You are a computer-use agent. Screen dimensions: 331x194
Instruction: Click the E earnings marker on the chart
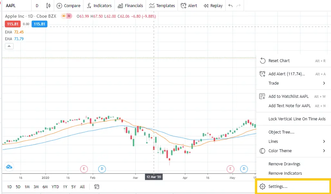(x=84, y=169)
